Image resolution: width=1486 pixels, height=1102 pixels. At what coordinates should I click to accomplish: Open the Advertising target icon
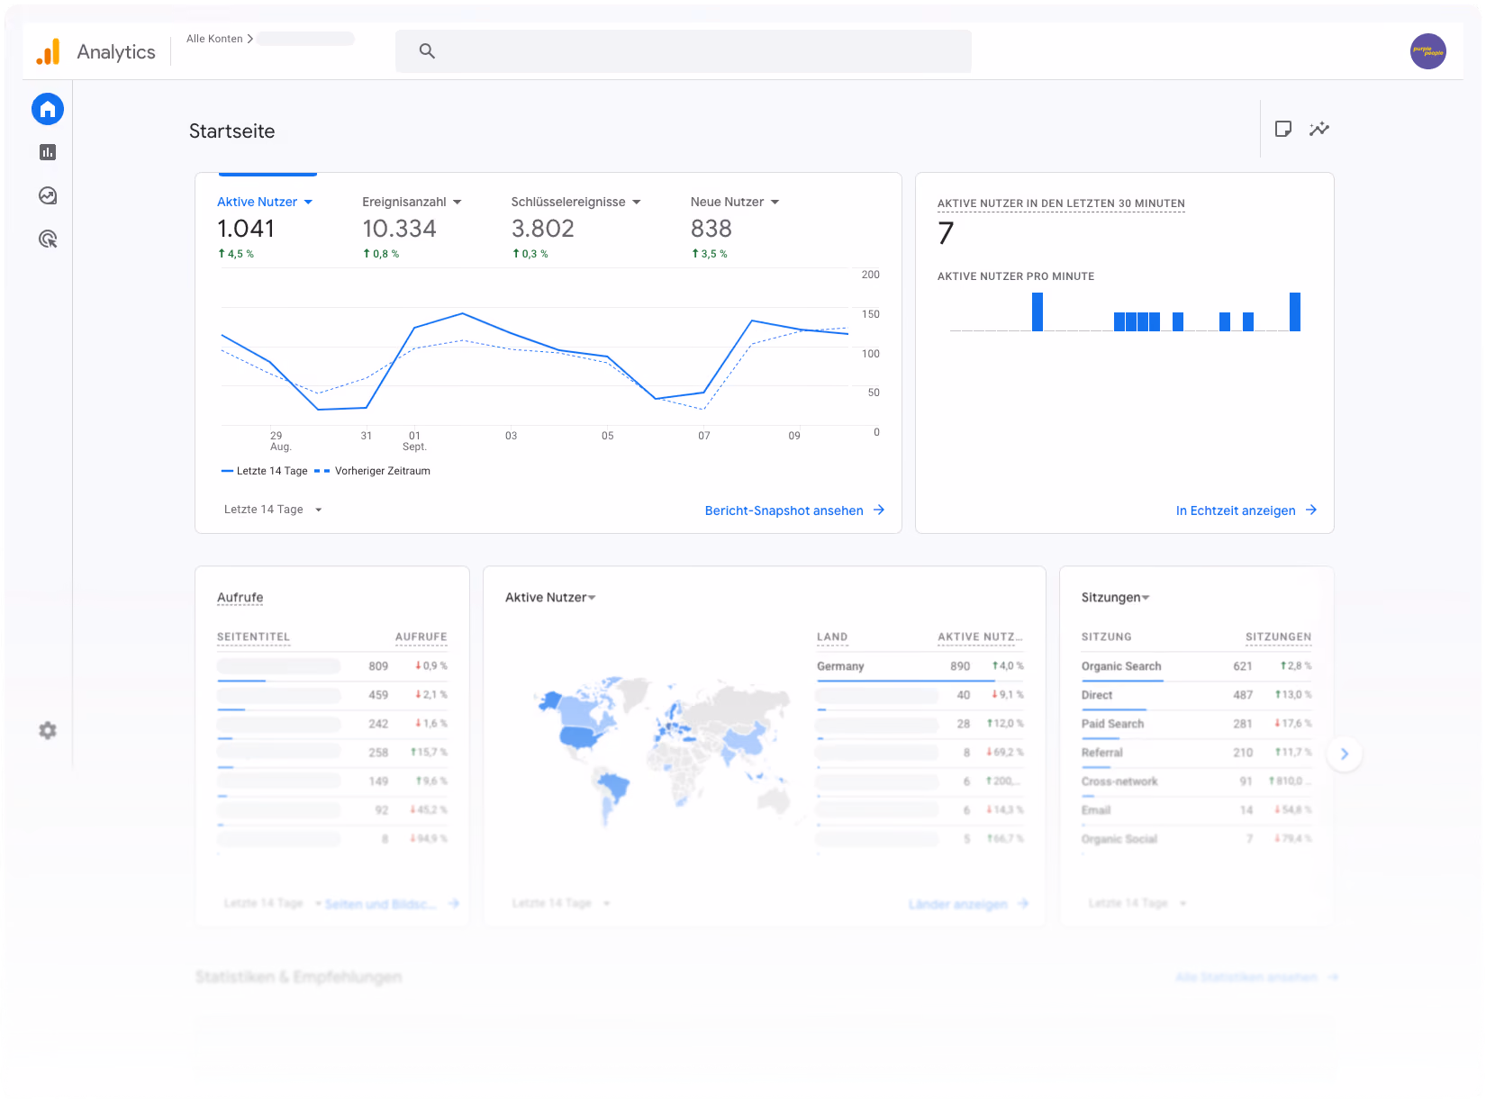pos(48,239)
